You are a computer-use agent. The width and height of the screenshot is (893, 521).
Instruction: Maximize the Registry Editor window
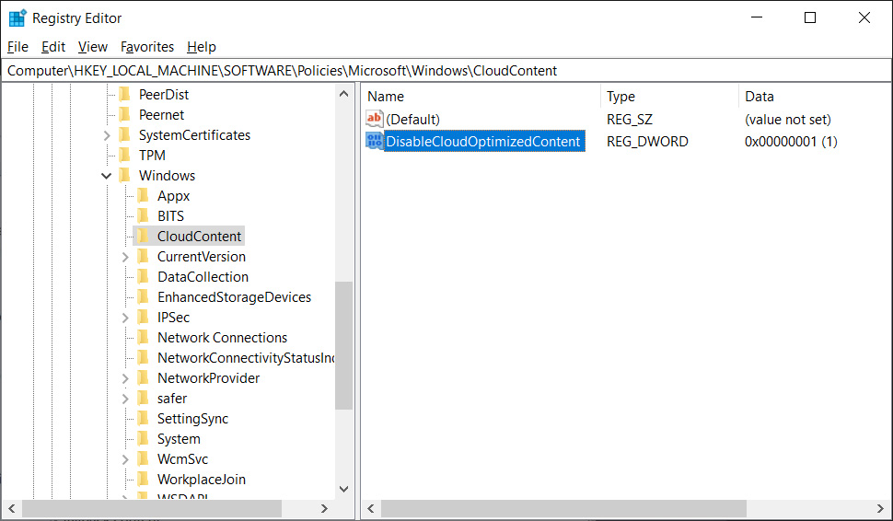(810, 17)
